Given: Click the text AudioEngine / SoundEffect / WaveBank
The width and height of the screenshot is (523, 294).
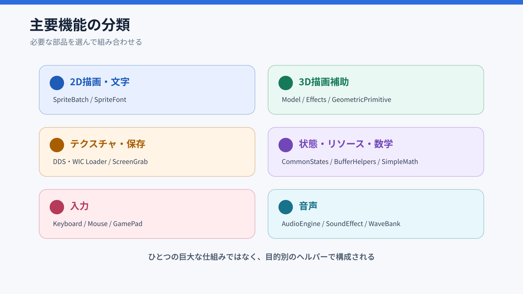Looking at the screenshot, I should tap(341, 224).
